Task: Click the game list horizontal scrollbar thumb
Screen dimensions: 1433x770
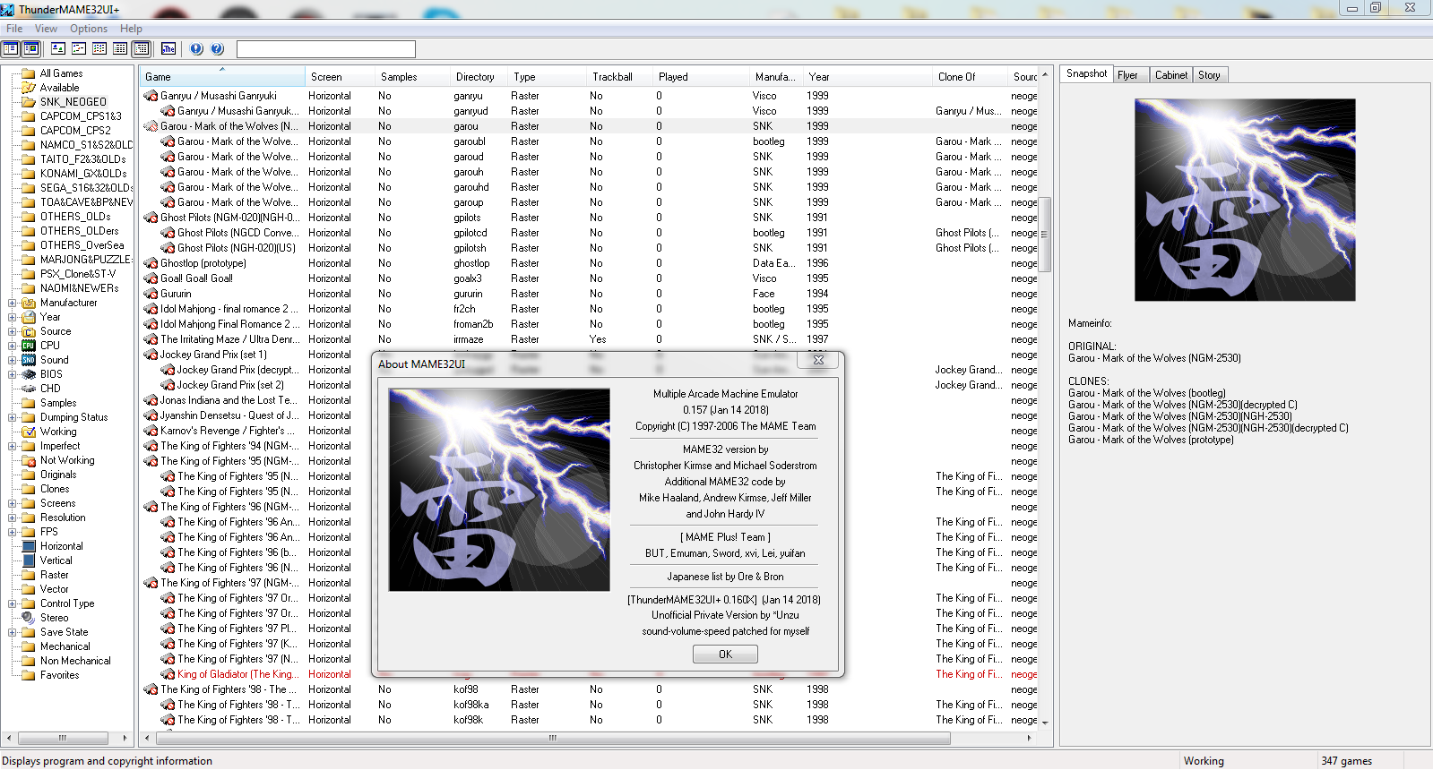Action: (553, 739)
